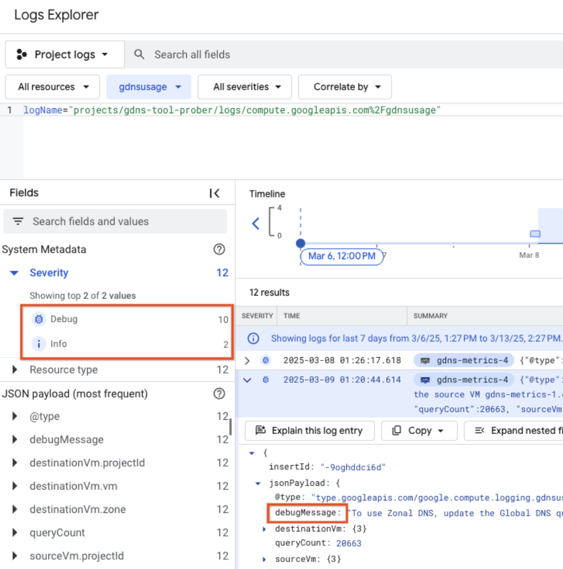Screen dimensions: 563x569
Task: Open the Copy dropdown button
Action: [419, 431]
